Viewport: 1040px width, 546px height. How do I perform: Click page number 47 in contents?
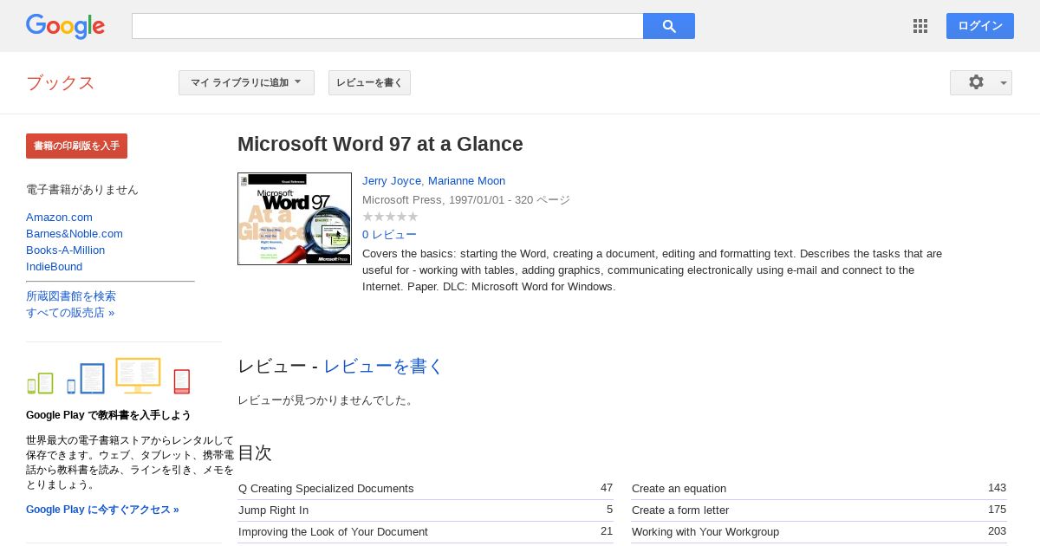pos(607,487)
